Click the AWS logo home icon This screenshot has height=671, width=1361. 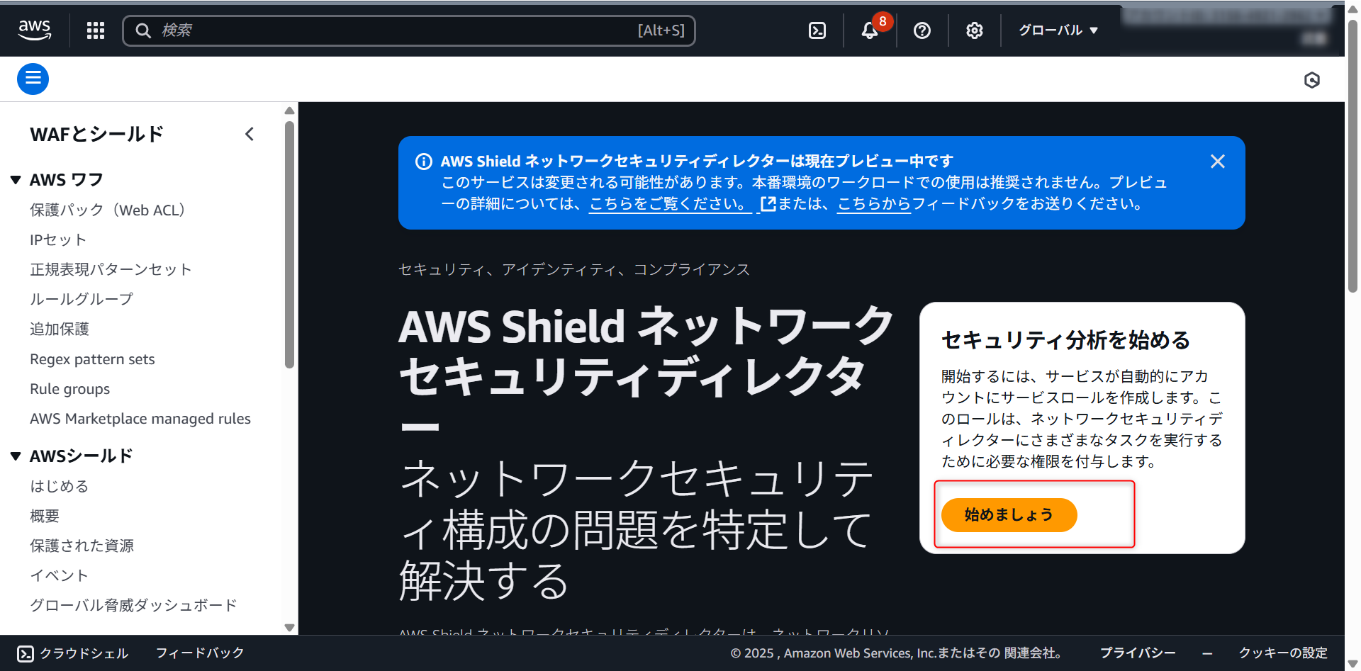pos(34,30)
